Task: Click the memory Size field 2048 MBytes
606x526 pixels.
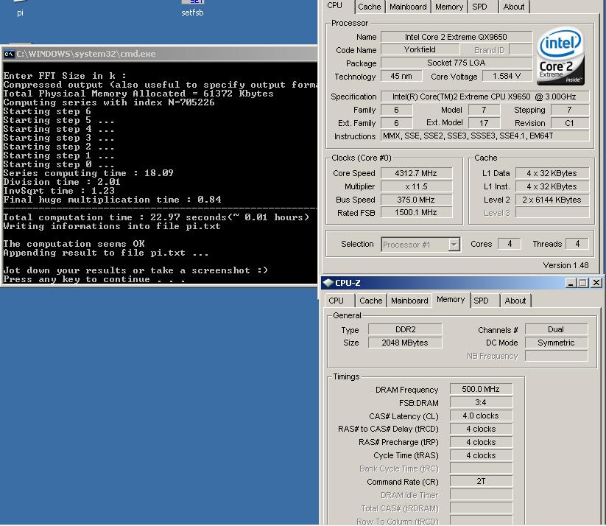Action: tap(405, 343)
